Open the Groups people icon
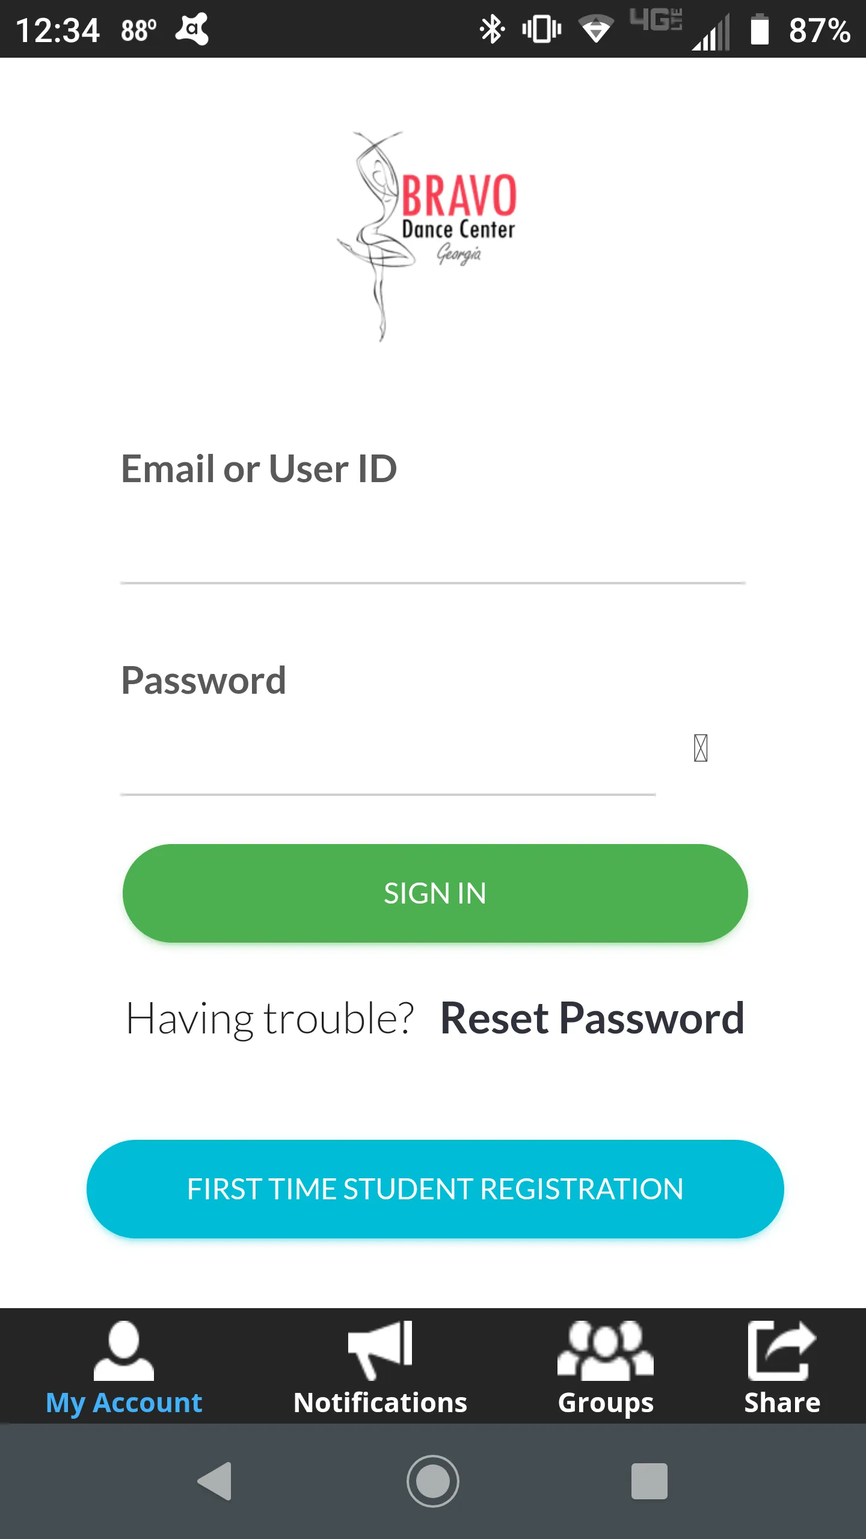The height and width of the screenshot is (1539, 866). (x=606, y=1350)
